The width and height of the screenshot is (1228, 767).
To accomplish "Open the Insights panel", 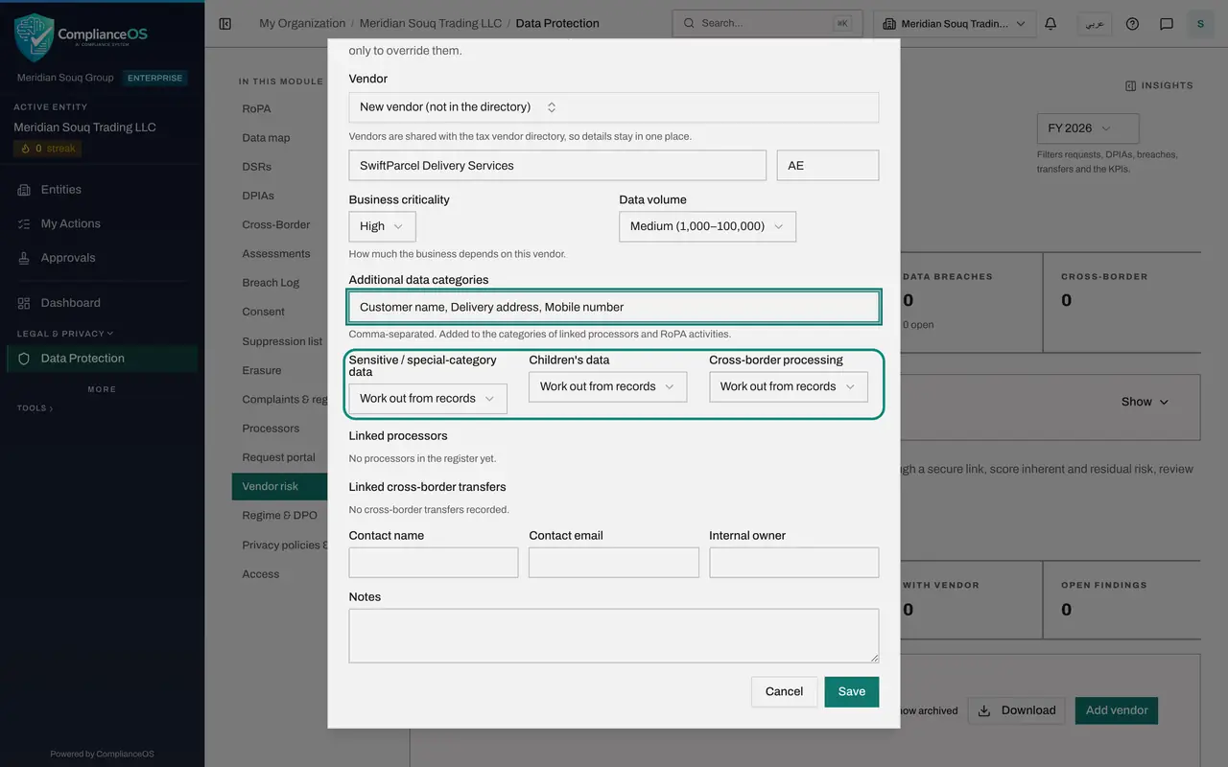I will pos(1159,85).
